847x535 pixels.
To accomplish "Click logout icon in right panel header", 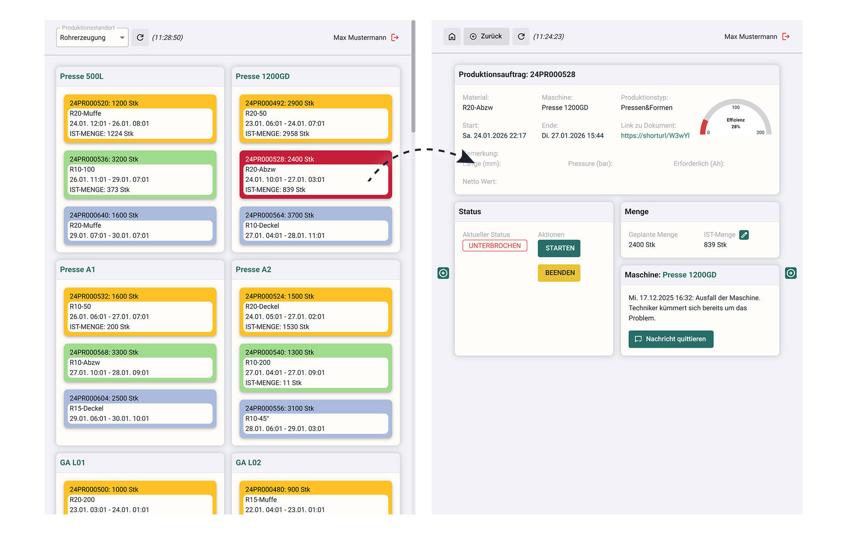I will coord(786,37).
